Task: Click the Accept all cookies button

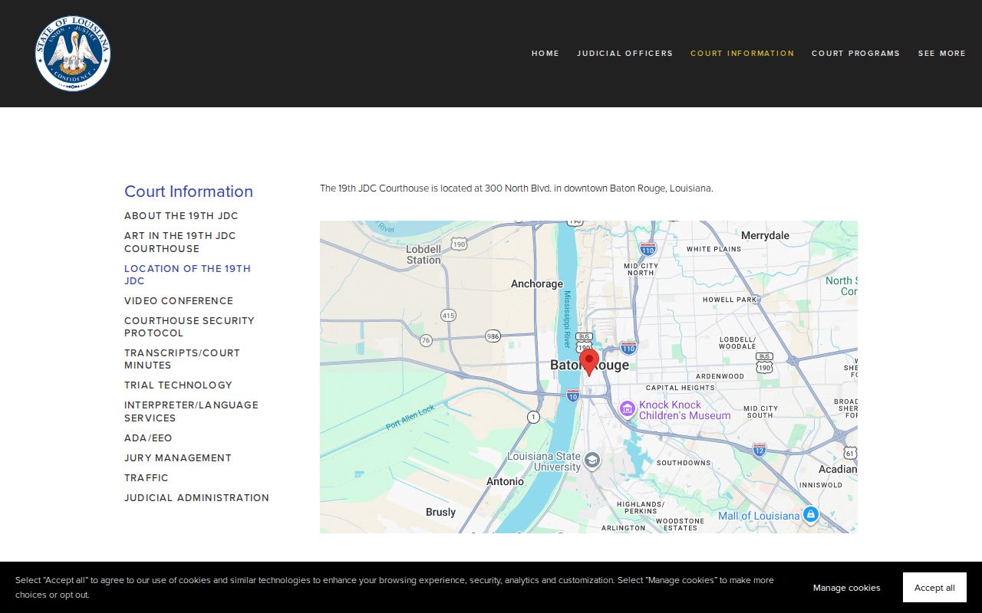Action: 934,588
